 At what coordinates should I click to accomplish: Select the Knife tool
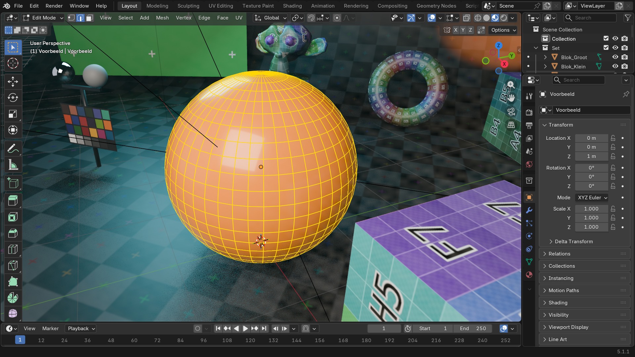pos(13,265)
